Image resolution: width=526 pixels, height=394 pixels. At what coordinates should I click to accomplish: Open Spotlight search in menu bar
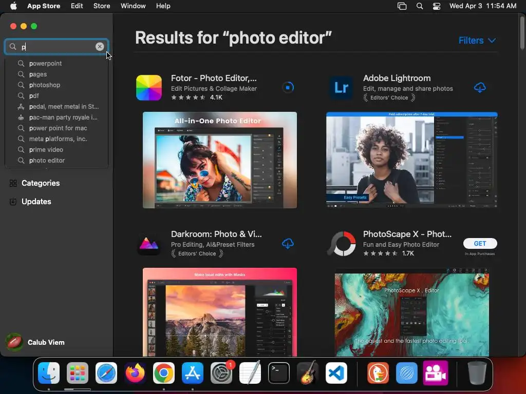click(x=419, y=6)
